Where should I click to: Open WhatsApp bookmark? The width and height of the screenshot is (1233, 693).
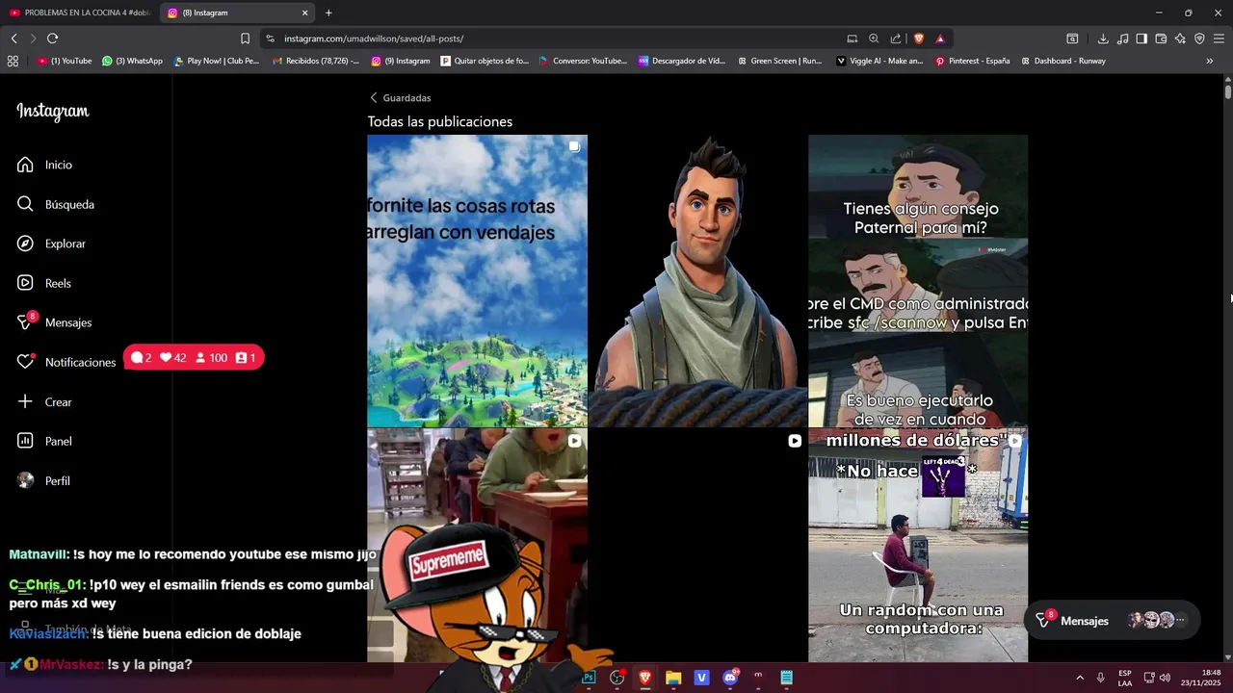tap(132, 61)
